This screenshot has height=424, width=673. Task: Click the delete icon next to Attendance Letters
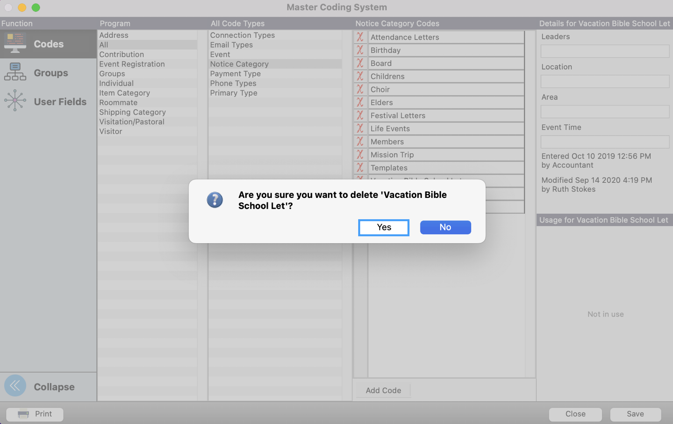click(x=360, y=37)
